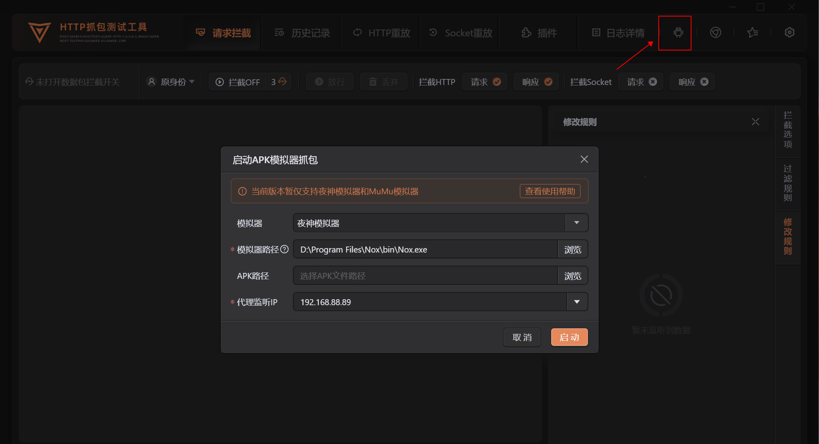The width and height of the screenshot is (819, 444).
Task: Open settings gear icon in header
Action: [x=789, y=33]
